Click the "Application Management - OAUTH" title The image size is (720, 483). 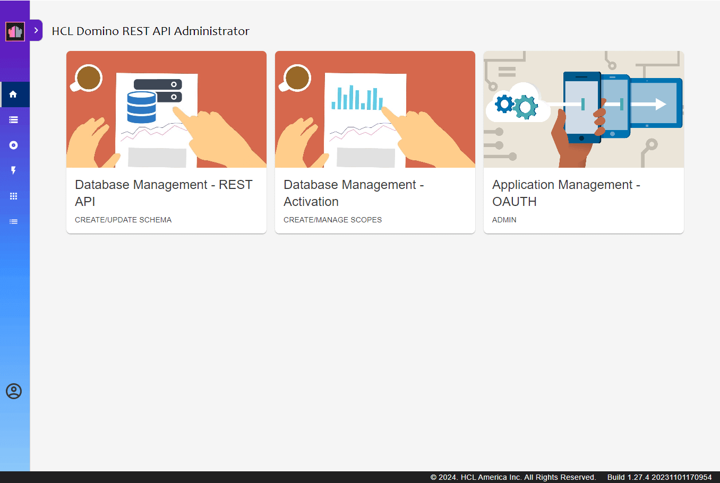[566, 193]
